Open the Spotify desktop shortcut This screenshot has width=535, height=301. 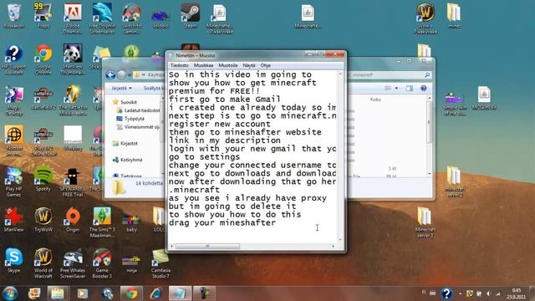43,179
